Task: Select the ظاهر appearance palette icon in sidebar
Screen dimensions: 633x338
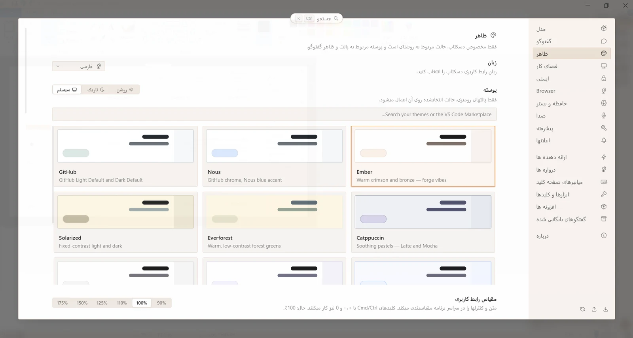Action: (x=604, y=53)
